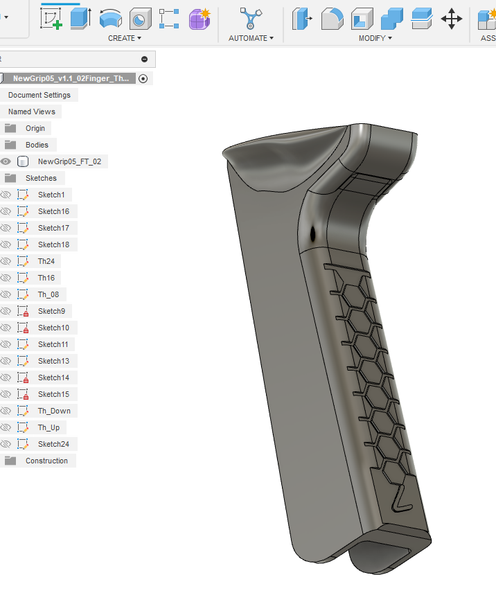This screenshot has width=496, height=595.
Task: Select the Bodies folder
Action: coord(37,145)
